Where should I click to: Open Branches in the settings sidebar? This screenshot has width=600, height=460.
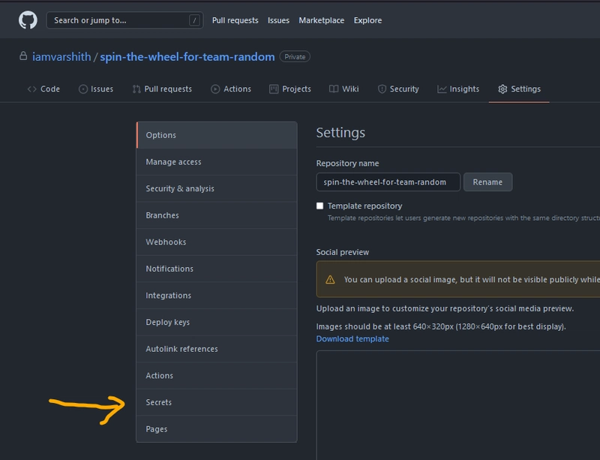coord(217,215)
